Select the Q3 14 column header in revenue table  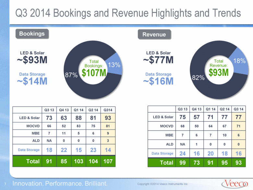238,109
